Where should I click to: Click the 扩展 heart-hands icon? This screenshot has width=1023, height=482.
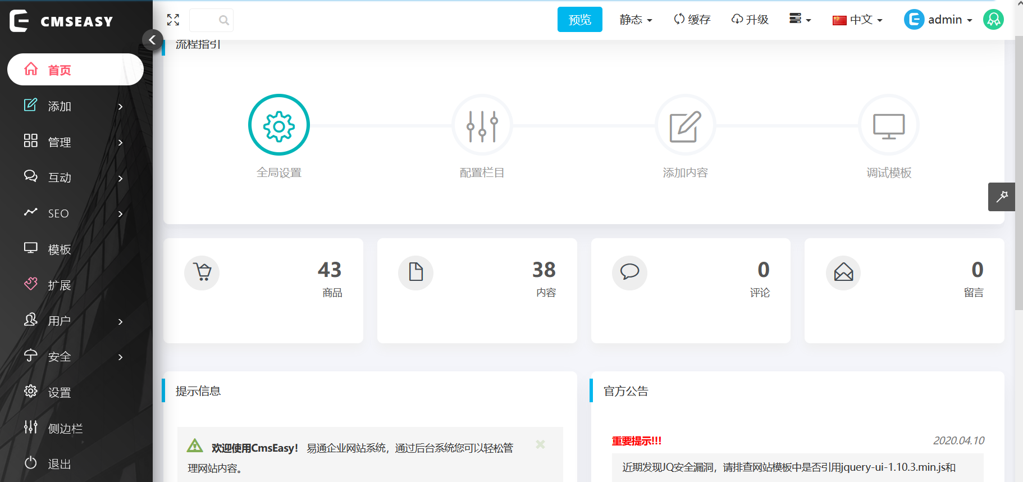30,284
